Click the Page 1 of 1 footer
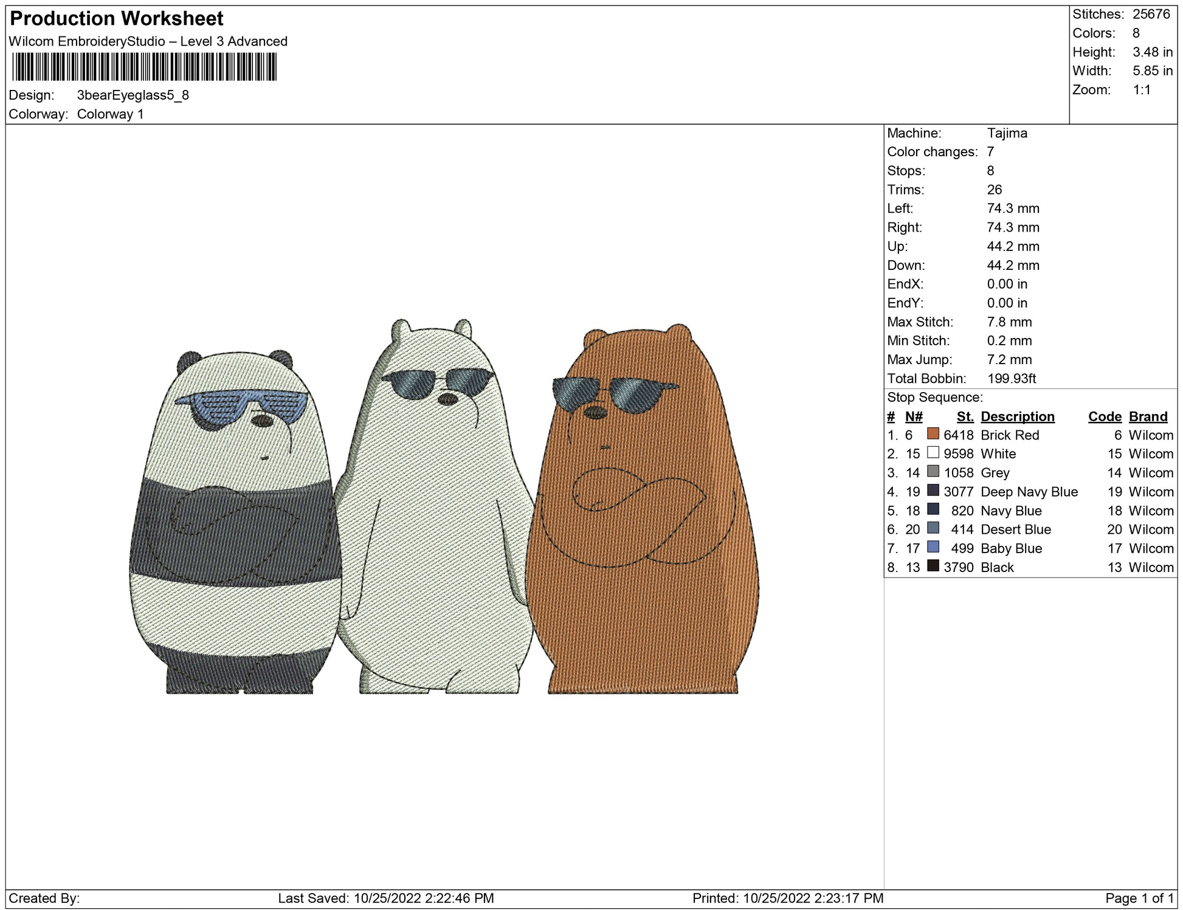 click(1139, 898)
